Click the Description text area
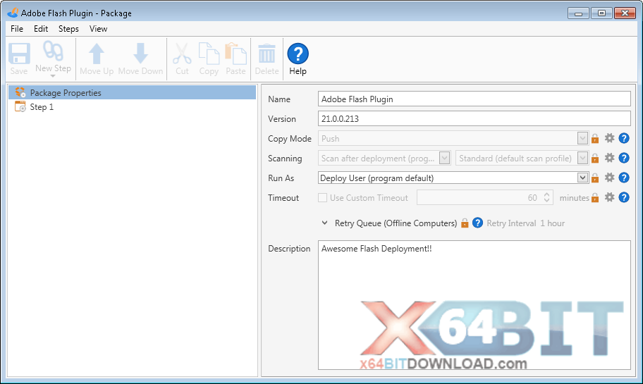 point(474,305)
